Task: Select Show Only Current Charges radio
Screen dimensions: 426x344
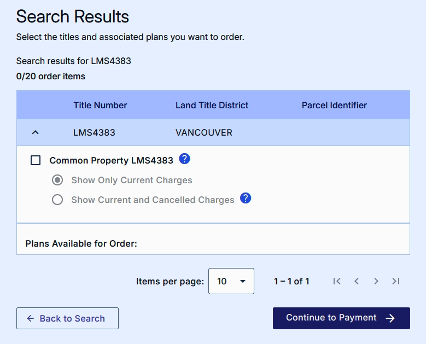Action: coord(57,180)
